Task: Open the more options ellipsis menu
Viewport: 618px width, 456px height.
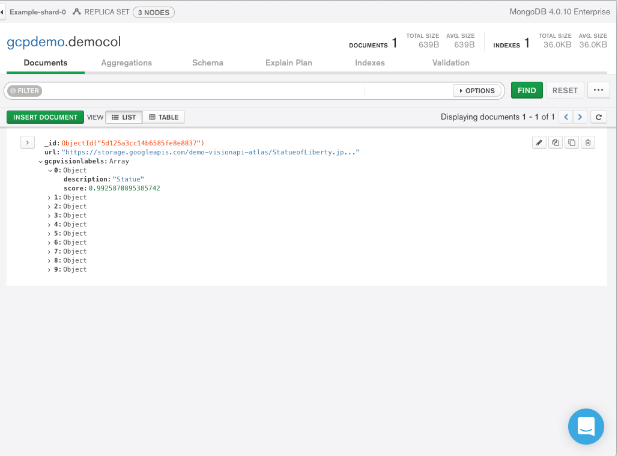Action: (x=598, y=90)
